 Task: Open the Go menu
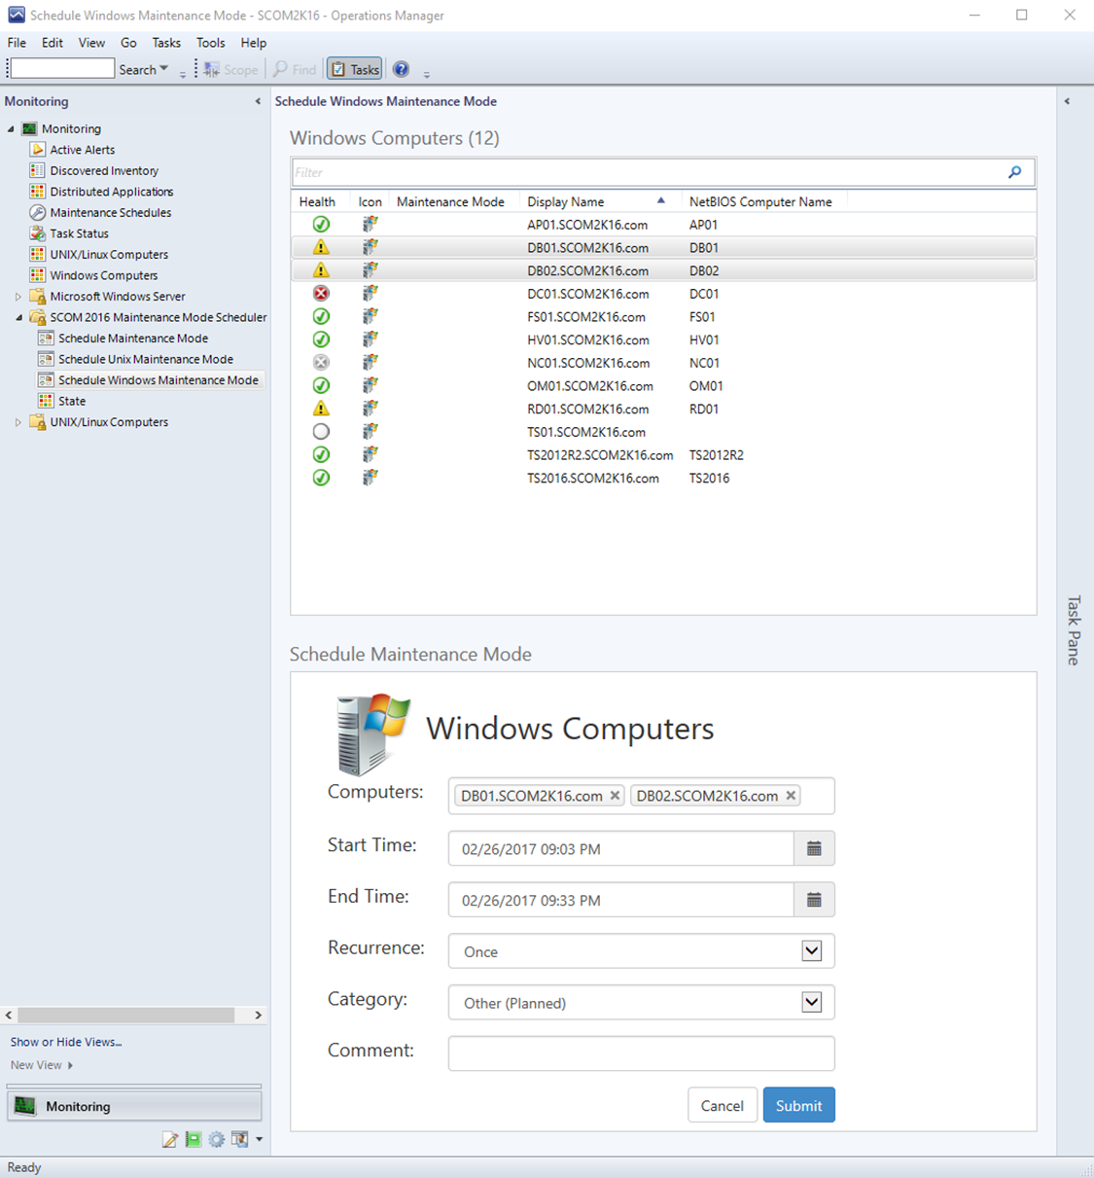128,43
